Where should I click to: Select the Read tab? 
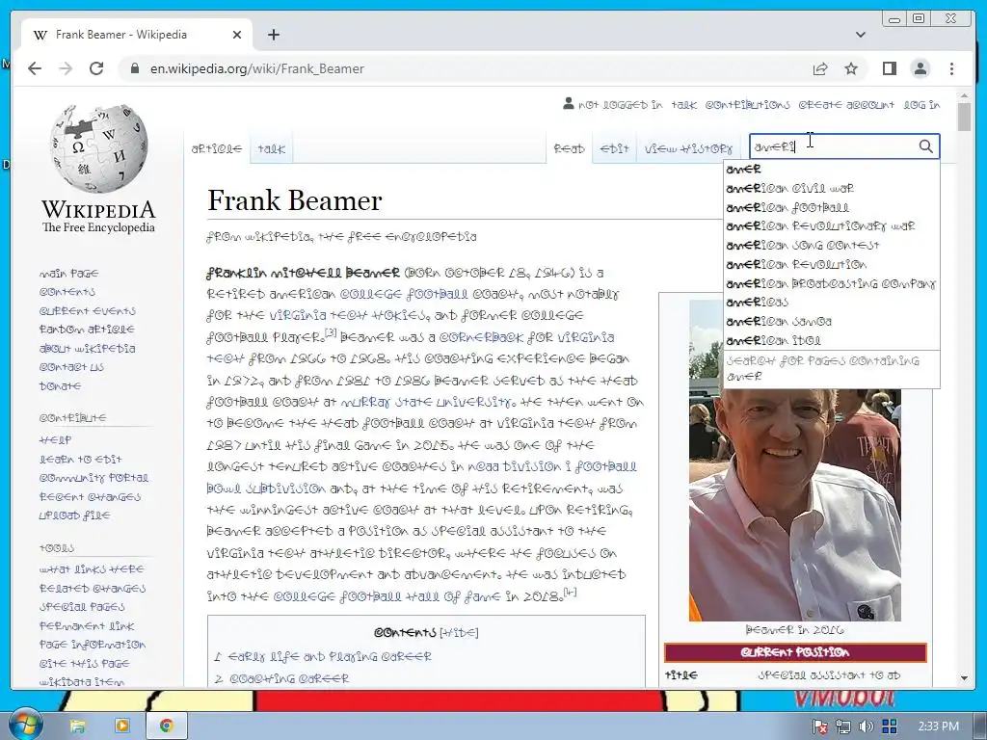569,149
